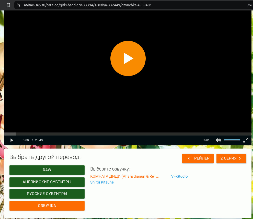Select the ОЗВУЧКА option
Viewport: 253px width, 219px height.
(x=47, y=206)
